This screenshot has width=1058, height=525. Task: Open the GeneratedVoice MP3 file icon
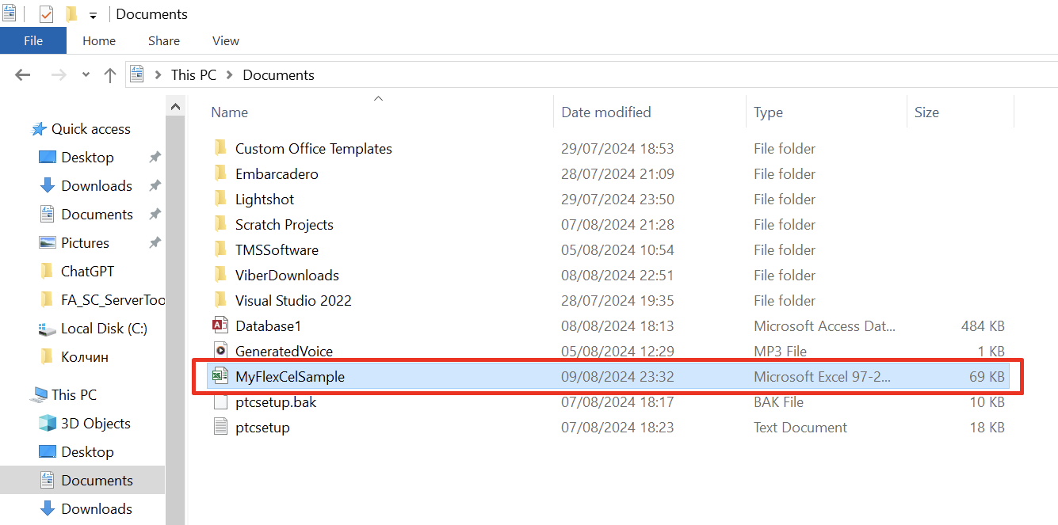point(221,351)
